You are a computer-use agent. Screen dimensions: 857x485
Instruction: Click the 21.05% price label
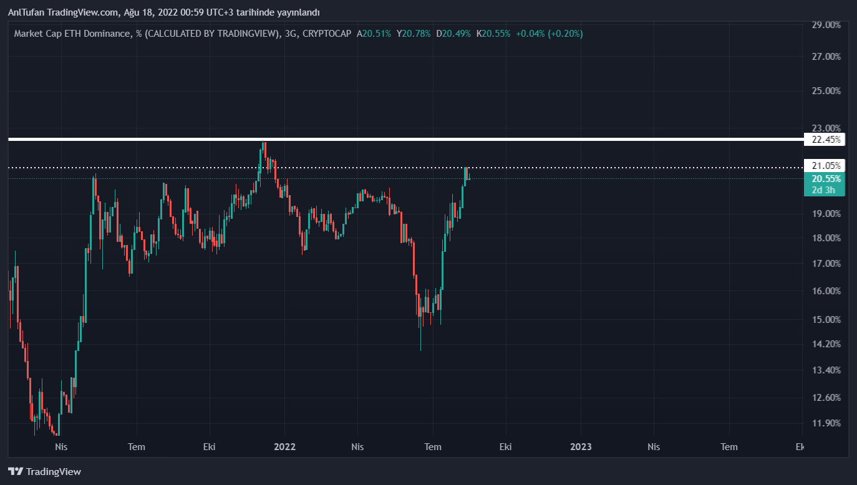[x=825, y=166]
